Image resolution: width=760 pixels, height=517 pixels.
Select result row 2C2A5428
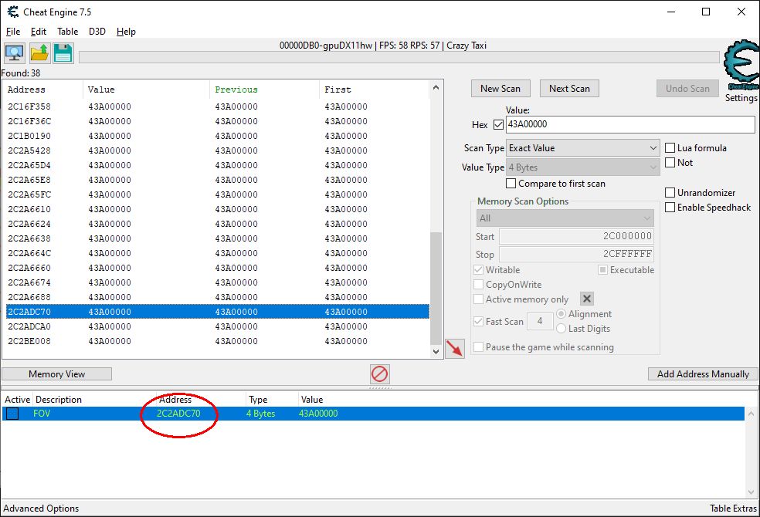tap(218, 150)
